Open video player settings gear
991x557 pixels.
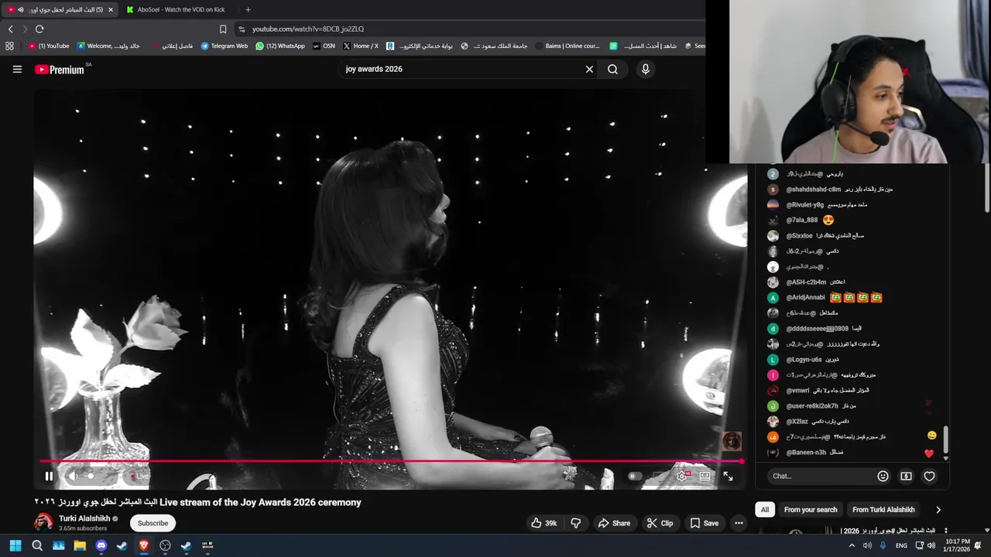click(681, 476)
